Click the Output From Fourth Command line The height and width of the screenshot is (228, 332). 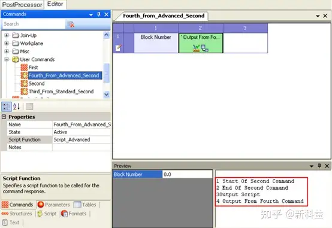[x=260, y=201]
